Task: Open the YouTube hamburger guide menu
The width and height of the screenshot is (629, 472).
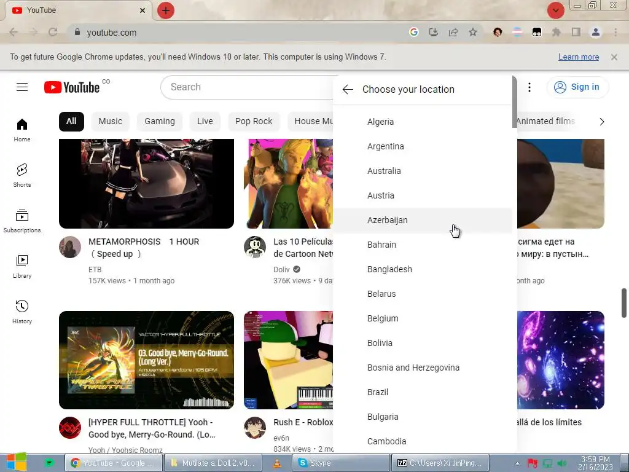Action: (x=22, y=87)
